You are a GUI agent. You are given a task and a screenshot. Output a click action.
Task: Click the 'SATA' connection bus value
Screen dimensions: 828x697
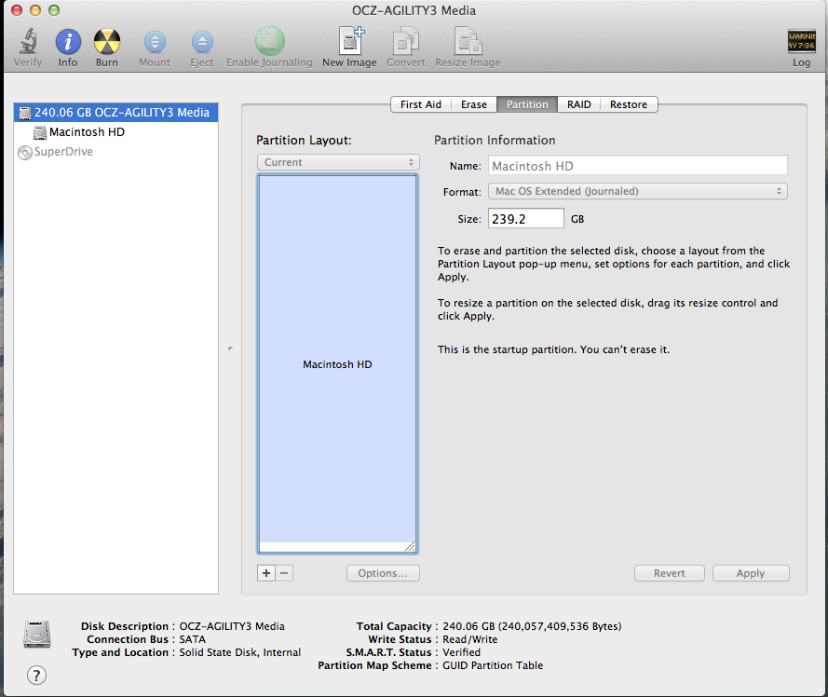(192, 639)
